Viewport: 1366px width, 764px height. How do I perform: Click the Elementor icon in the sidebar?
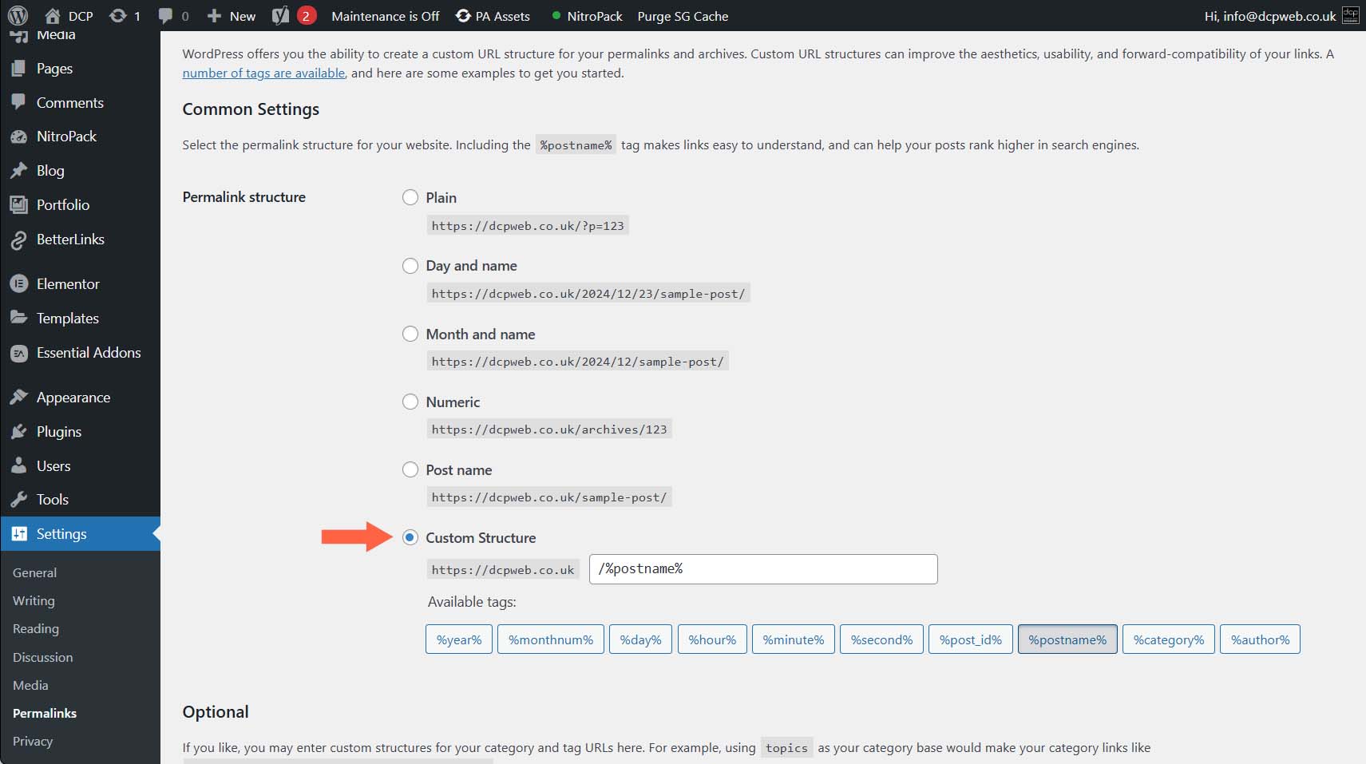[19, 284]
